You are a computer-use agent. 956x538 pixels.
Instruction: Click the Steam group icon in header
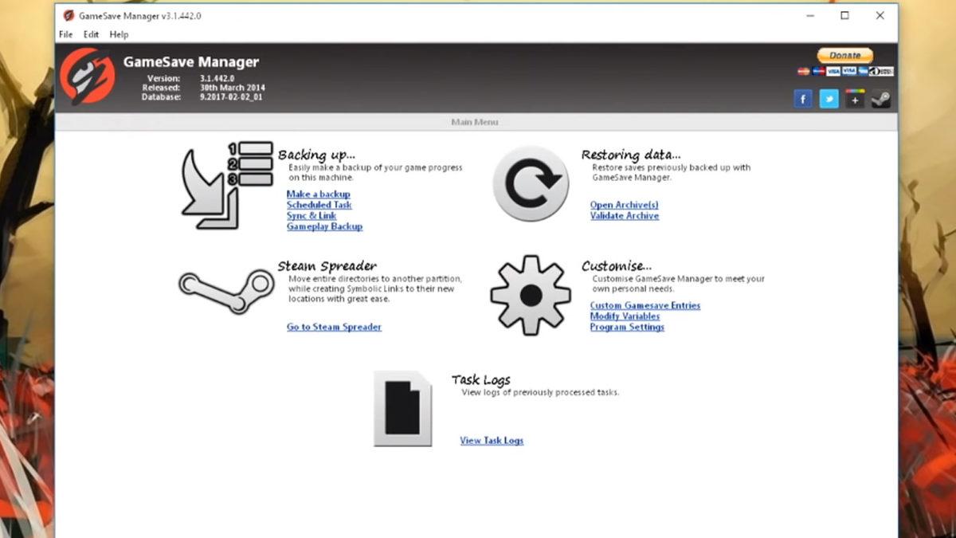(x=880, y=99)
